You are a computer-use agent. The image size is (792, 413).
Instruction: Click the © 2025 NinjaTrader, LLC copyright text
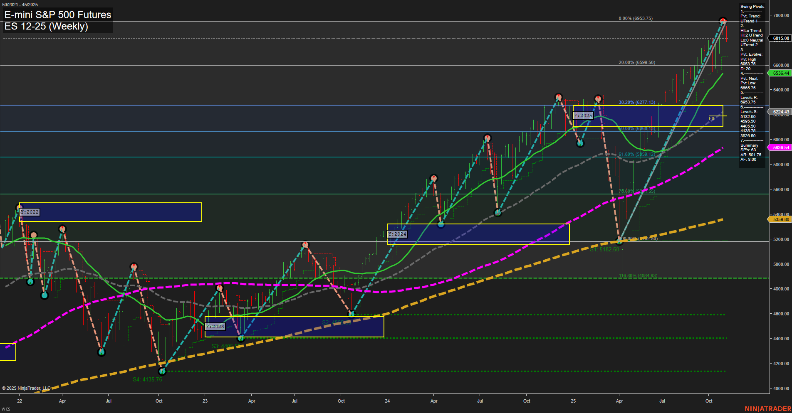click(x=26, y=388)
